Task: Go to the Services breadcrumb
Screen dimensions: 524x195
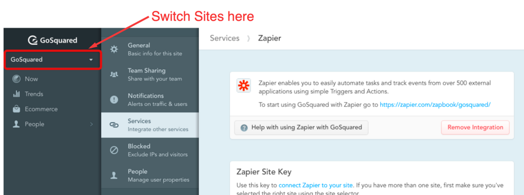Action: [x=225, y=38]
